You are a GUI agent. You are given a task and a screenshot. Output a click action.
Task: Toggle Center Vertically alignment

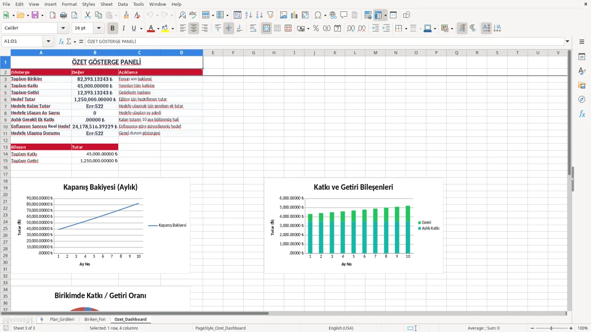click(x=229, y=29)
